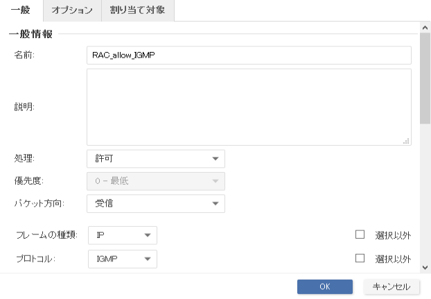Expand the パケット方向 dropdown showing 受信
Viewport: 431px width, 299px height.
point(156,203)
